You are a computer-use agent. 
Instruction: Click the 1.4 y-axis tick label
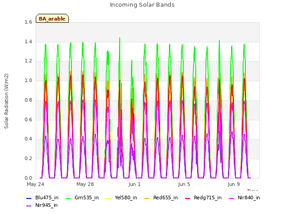click(28, 41)
